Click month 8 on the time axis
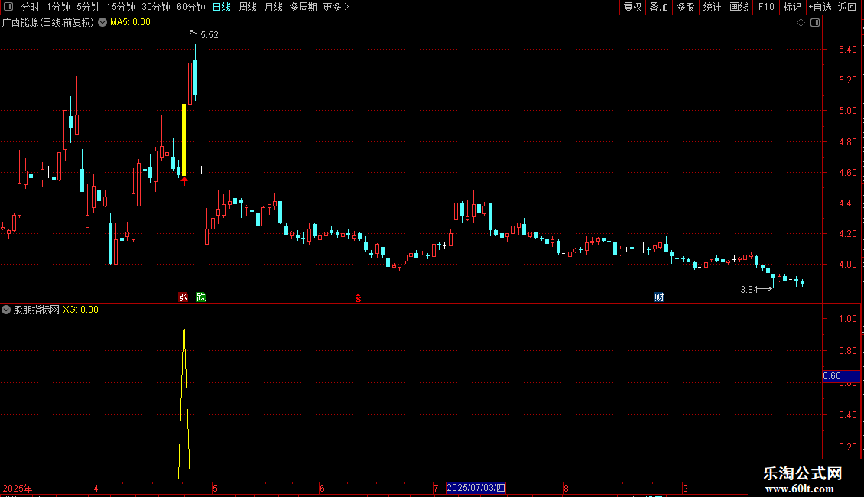Screen dimensions: 864x497 [x=566, y=488]
